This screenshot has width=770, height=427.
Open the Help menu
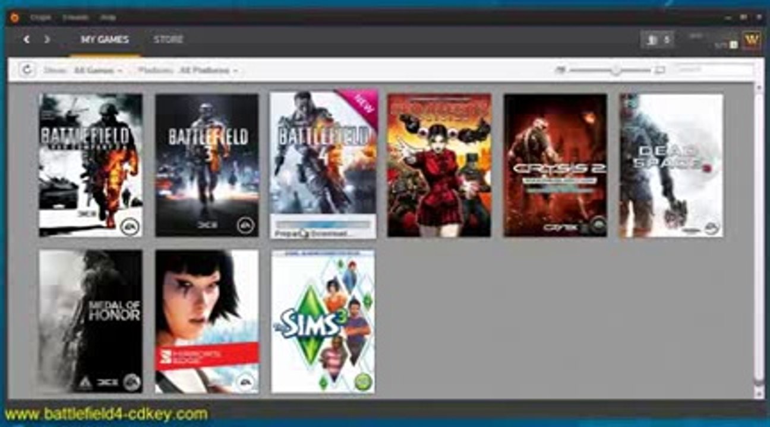pos(108,17)
